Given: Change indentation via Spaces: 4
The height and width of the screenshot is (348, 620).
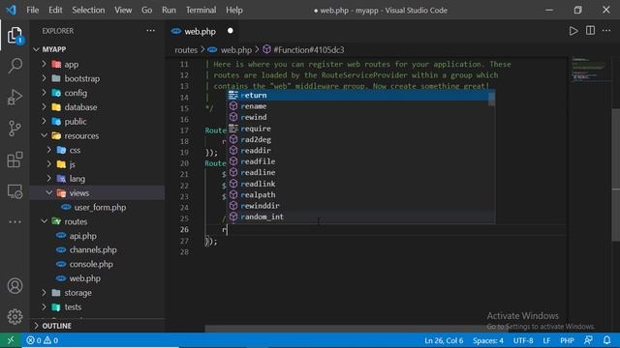Looking at the screenshot, I should click(488, 340).
